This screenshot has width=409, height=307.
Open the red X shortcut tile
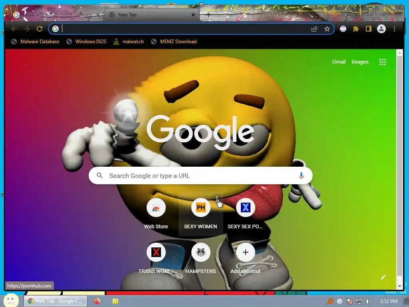coord(156,259)
